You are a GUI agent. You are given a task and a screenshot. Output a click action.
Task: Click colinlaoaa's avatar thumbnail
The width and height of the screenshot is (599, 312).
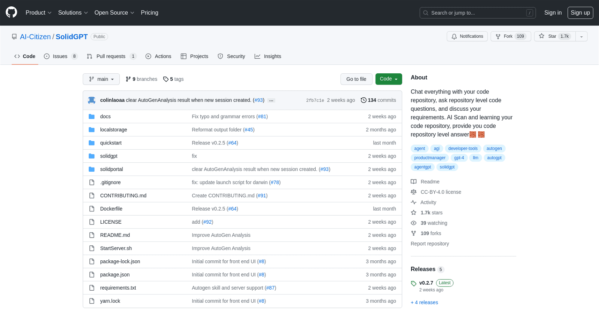[x=92, y=100]
